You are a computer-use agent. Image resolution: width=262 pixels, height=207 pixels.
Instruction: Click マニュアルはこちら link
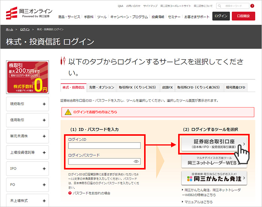[198, 202]
